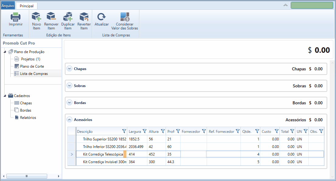Sort by the Fornecedor column header
This screenshot has width=336, height=181.
[191, 132]
